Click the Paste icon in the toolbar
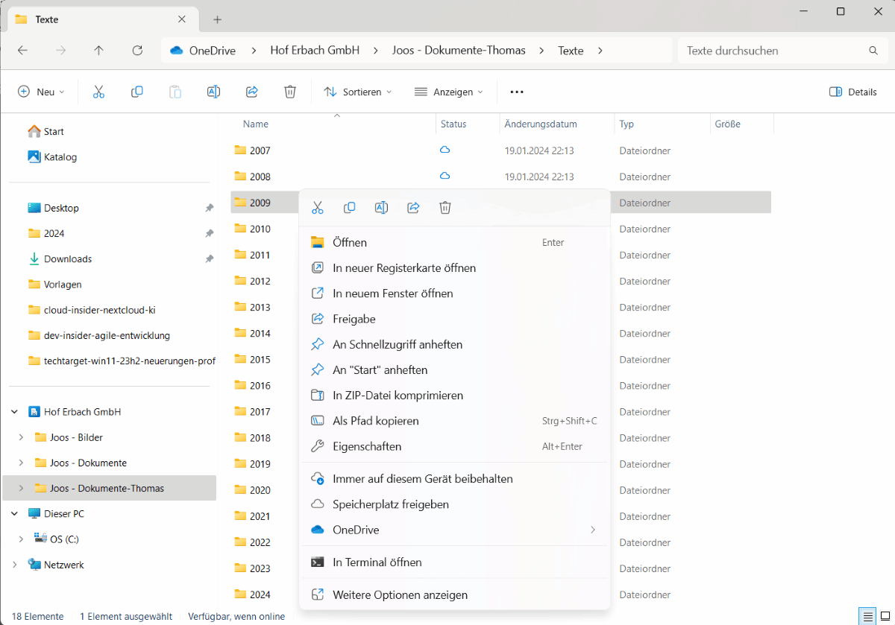 (x=175, y=91)
